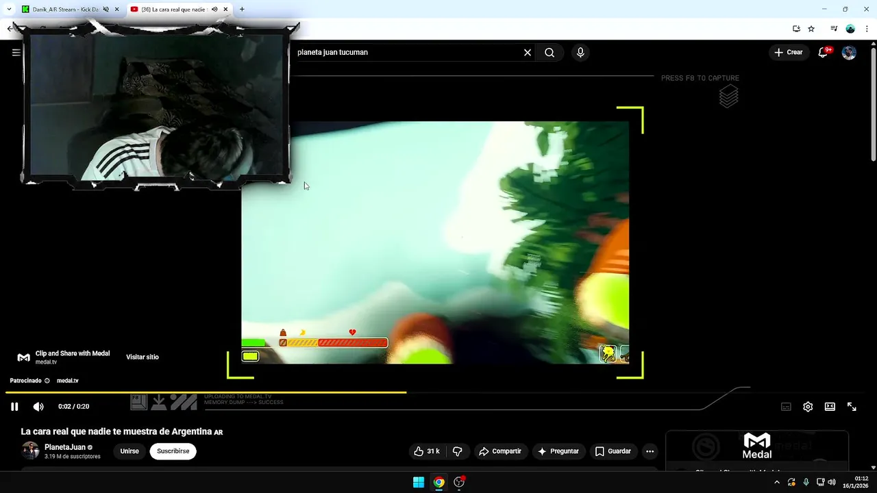877x493 pixels.
Task: Click the system tray sync icon
Action: 791,482
